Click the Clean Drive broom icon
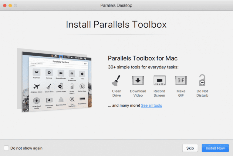The image size is (233, 156). point(116,81)
